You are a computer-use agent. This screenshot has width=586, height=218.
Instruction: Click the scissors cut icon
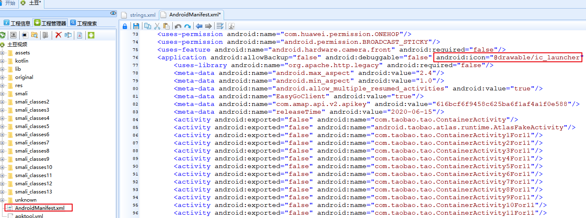157,26
